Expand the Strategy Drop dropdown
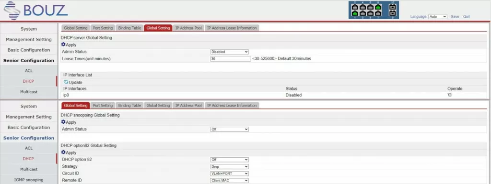491x184 pixels. tap(230, 166)
